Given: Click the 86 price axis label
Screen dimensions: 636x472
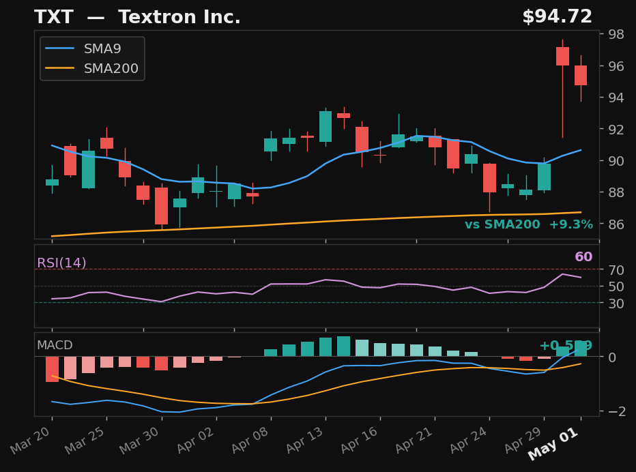Looking at the screenshot, I should (616, 224).
